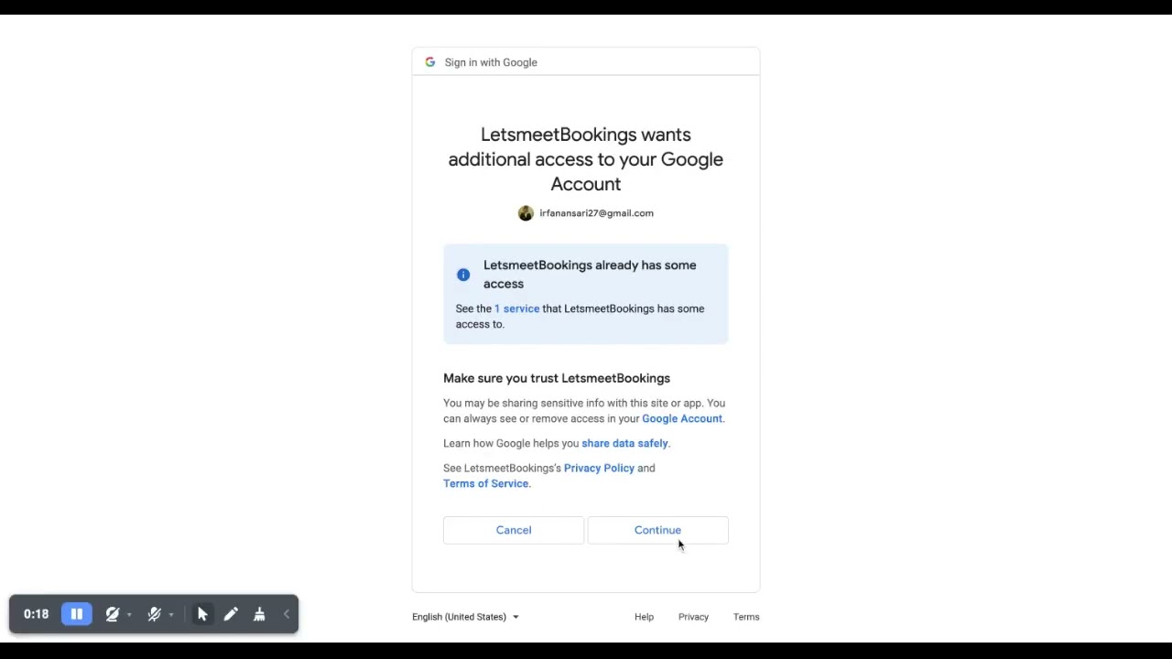Click the blue info icon
Viewport: 1172px width, 659px height.
463,275
